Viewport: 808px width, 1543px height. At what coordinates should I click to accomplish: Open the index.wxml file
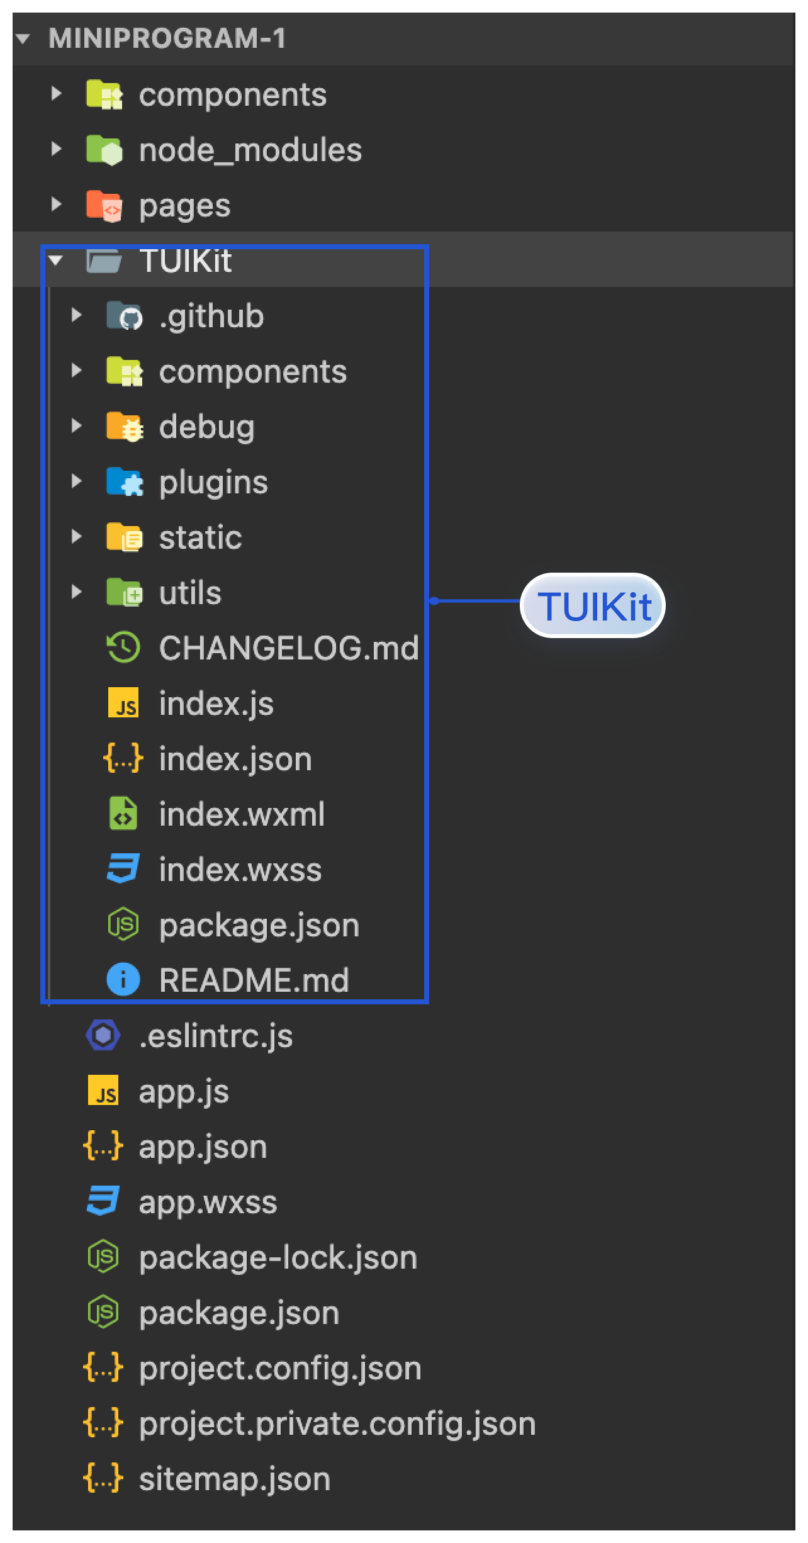(x=242, y=814)
